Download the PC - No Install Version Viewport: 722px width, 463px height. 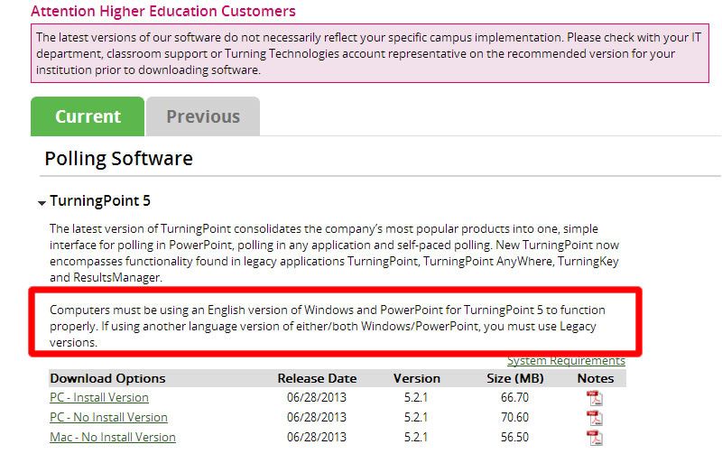click(108, 417)
